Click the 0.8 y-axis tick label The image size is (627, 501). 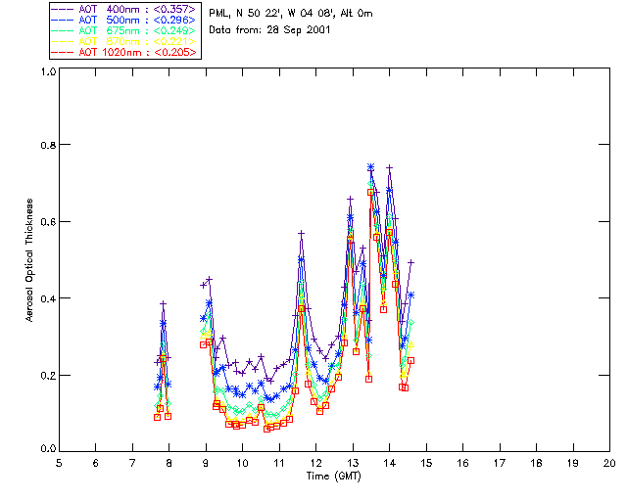click(x=48, y=145)
